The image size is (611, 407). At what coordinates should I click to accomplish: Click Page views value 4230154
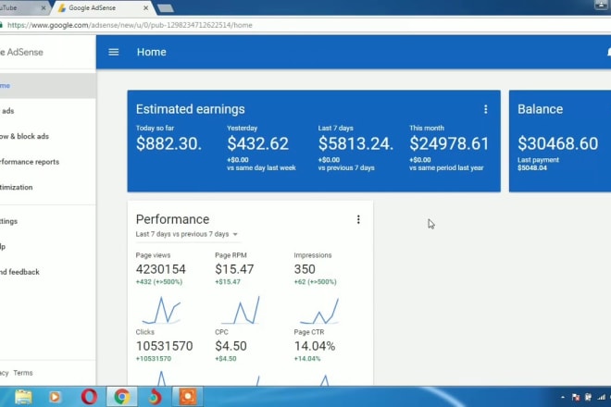(x=160, y=269)
